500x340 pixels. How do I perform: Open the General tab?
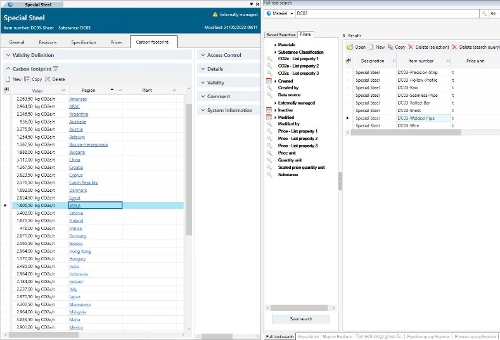(17, 42)
